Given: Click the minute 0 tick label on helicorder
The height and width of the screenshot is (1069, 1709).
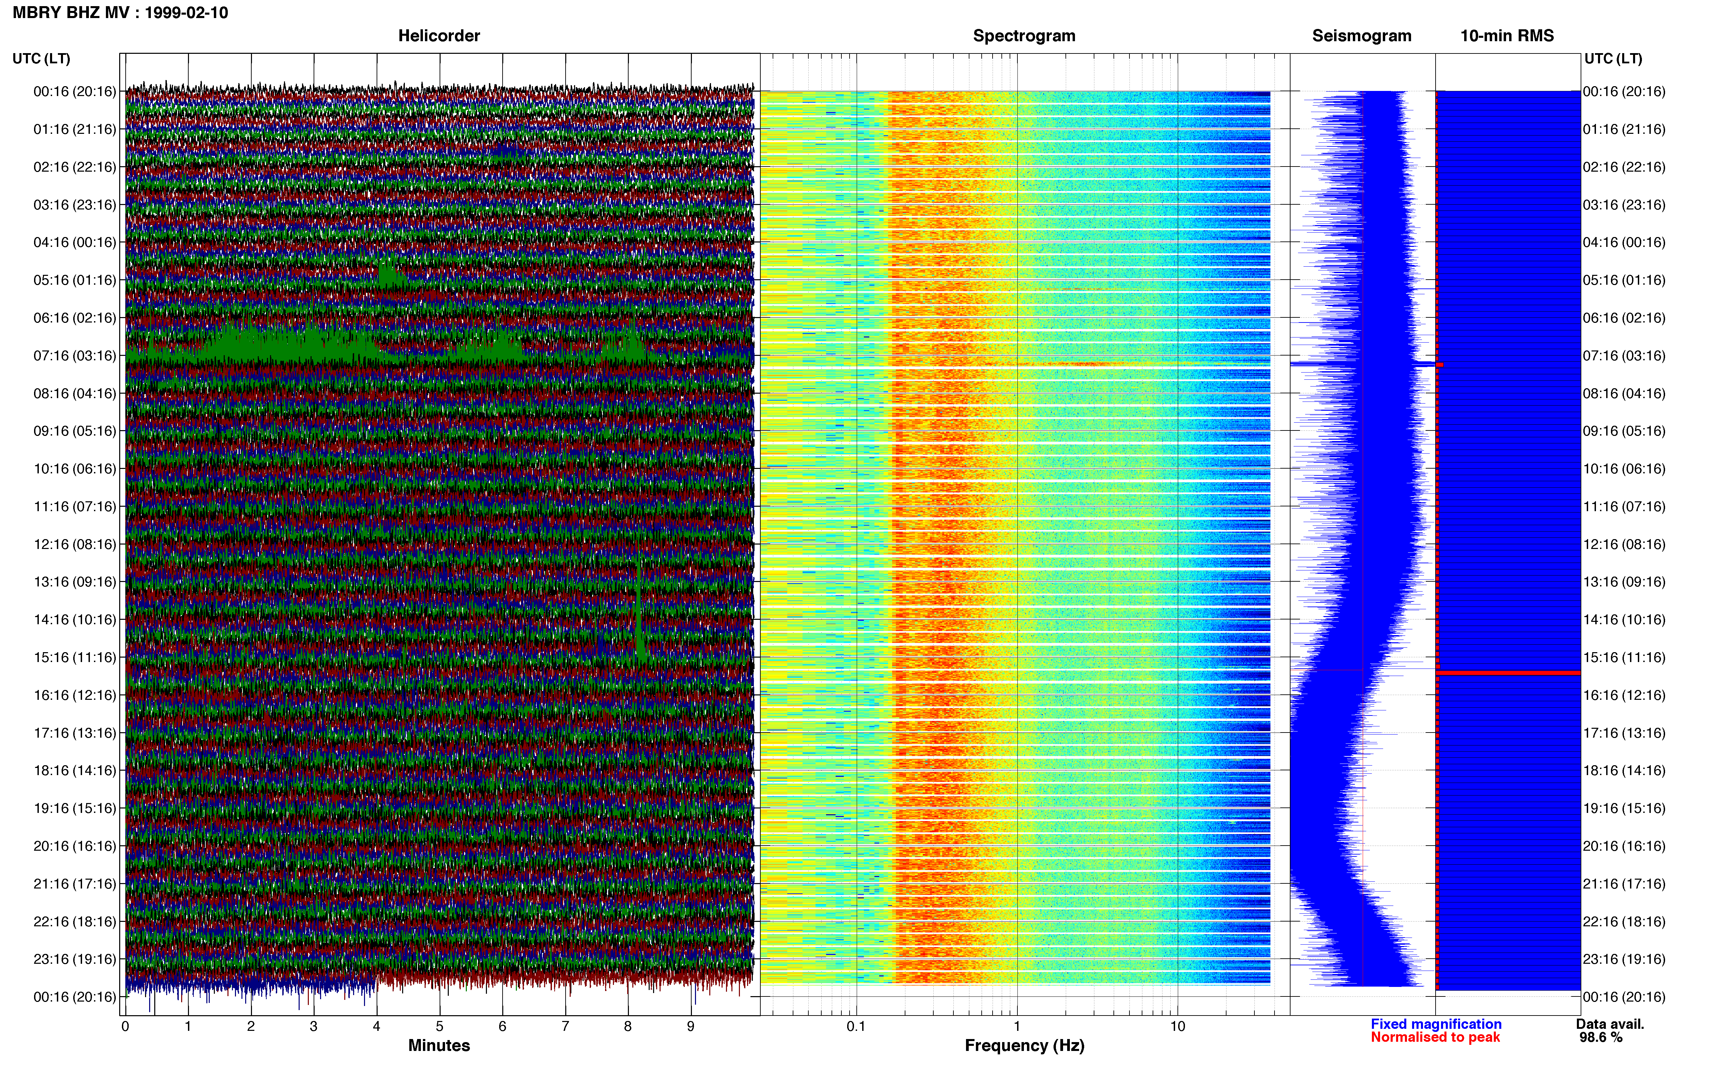Looking at the screenshot, I should [125, 1026].
